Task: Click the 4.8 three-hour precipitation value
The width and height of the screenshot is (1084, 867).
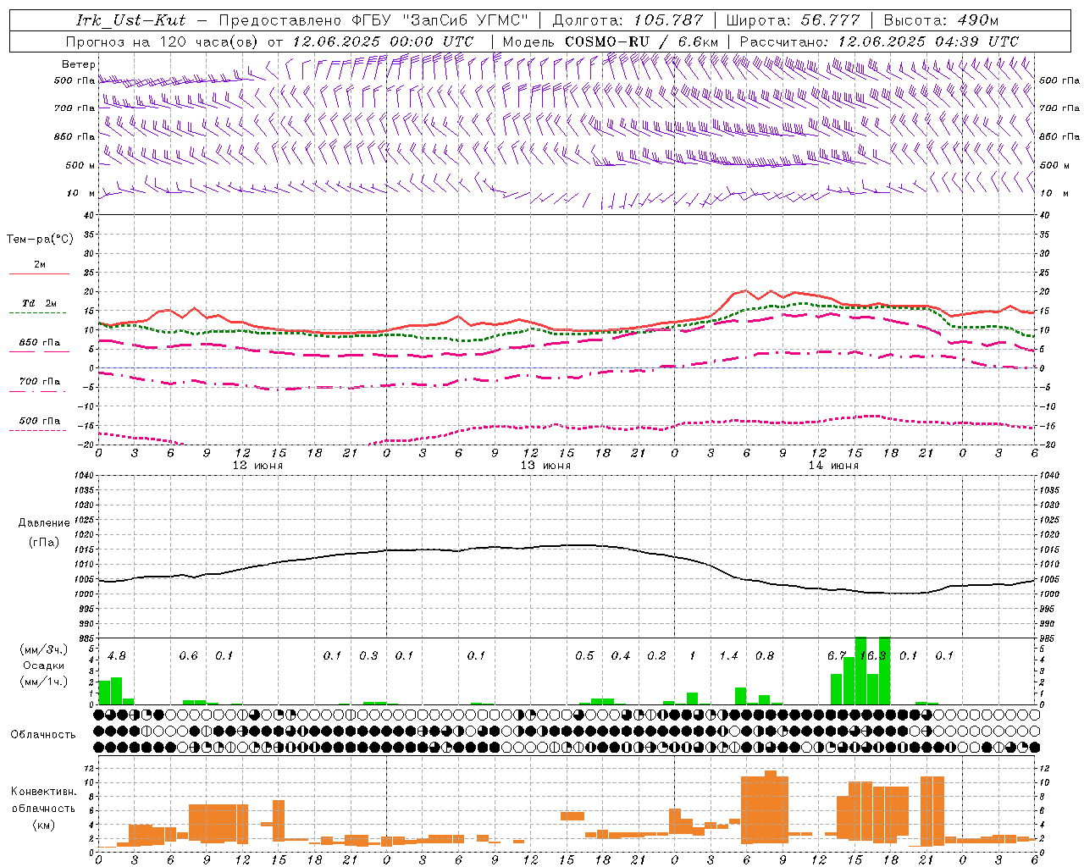Action: click(x=117, y=655)
